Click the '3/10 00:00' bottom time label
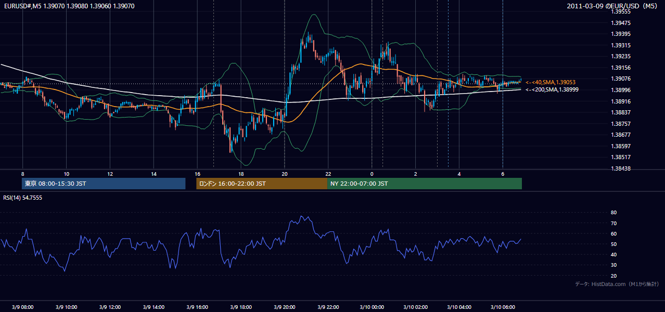This screenshot has height=312, width=665. coord(372,307)
